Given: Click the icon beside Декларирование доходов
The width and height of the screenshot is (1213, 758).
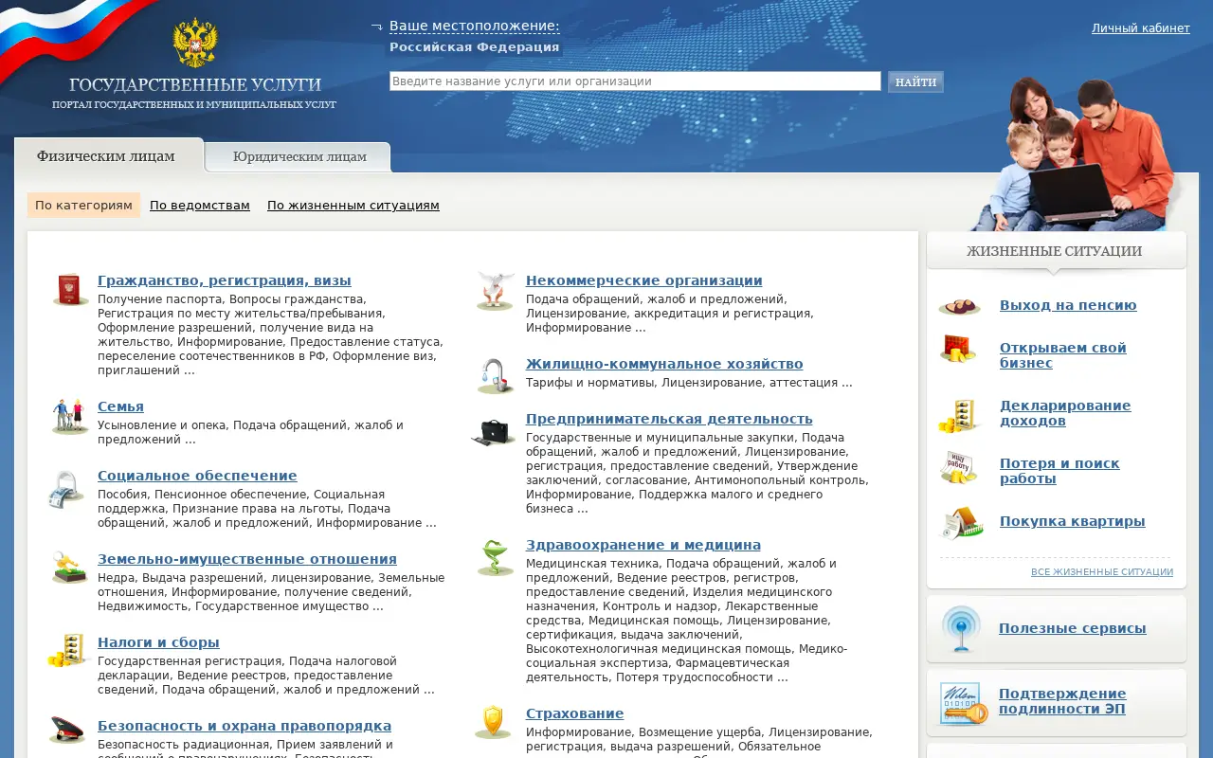Looking at the screenshot, I should pyautogui.click(x=958, y=415).
